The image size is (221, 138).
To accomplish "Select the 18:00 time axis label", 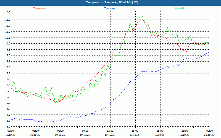I will [x=160, y=131].
